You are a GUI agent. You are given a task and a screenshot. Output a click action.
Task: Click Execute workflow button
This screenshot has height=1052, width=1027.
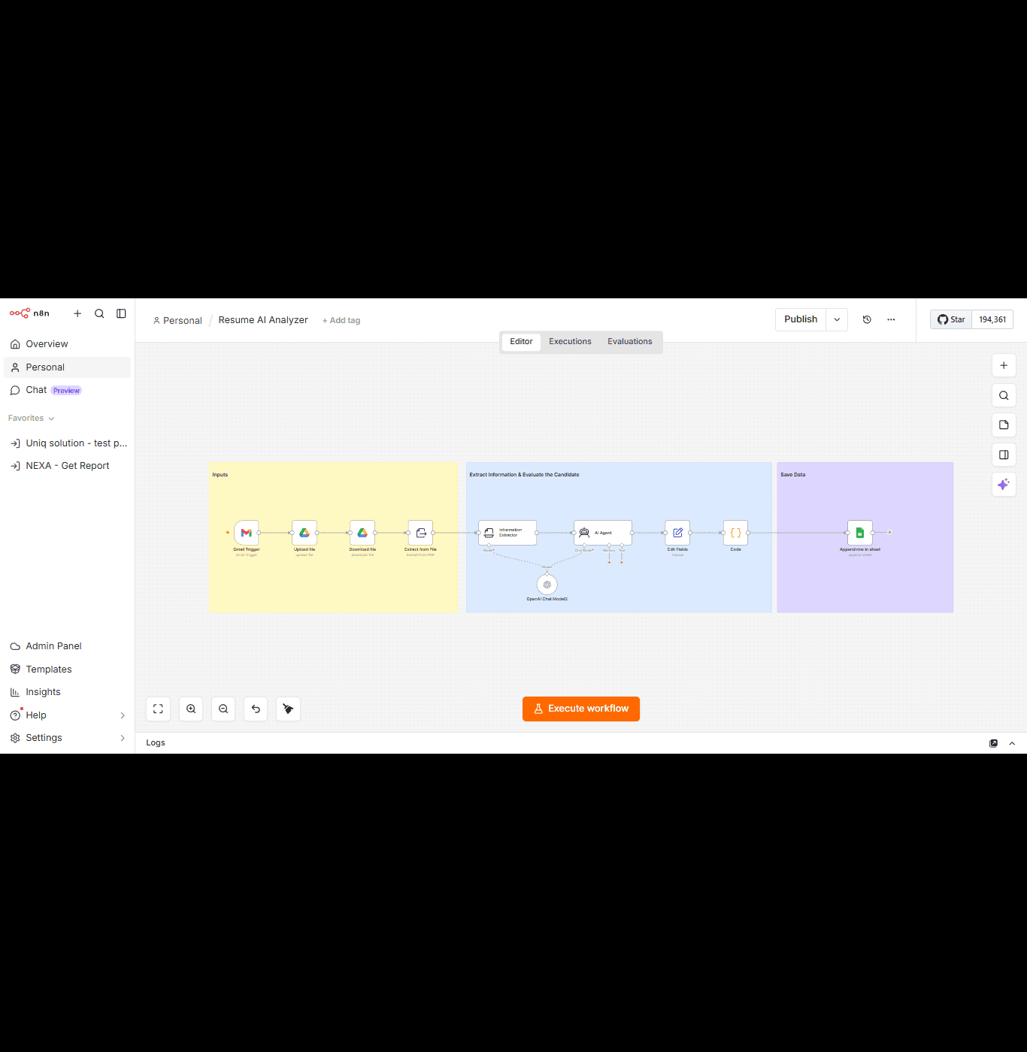tap(581, 709)
